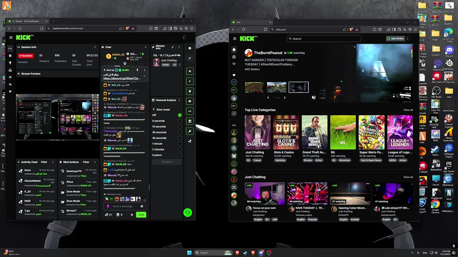Select 15 seconds slow mode

click(180, 127)
